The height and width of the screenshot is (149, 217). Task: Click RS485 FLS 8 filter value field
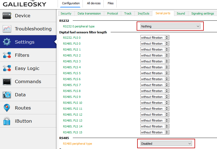(x=153, y=91)
